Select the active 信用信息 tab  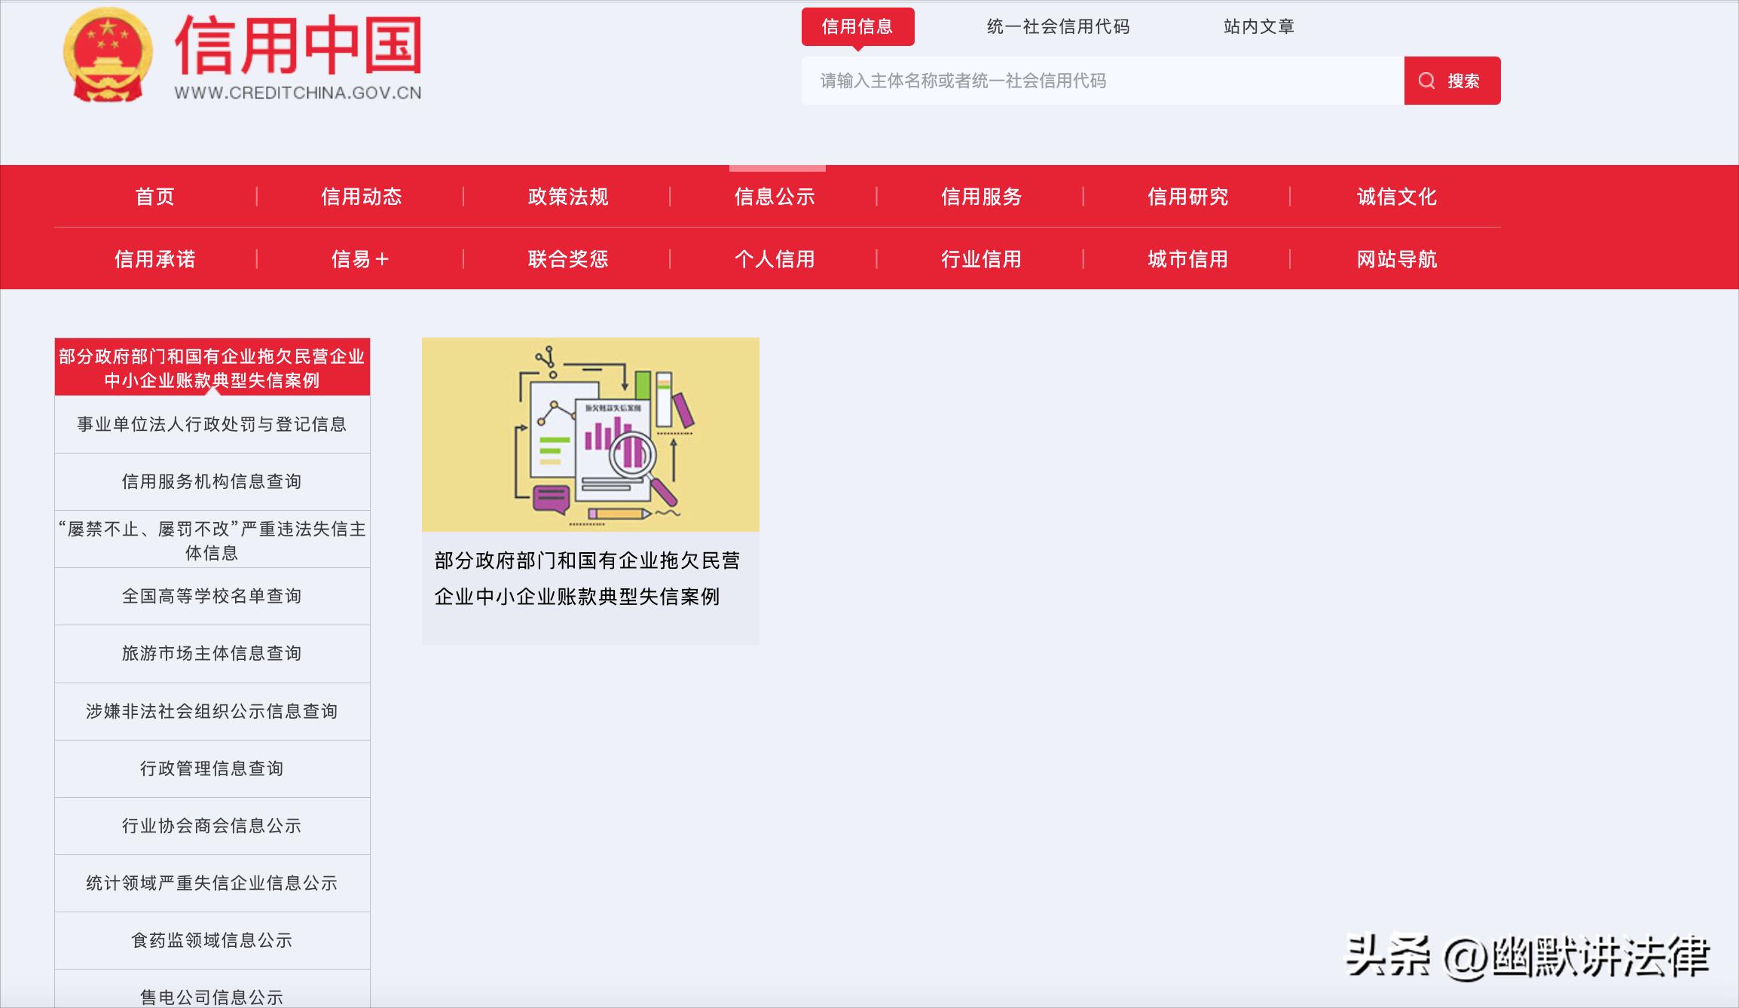pos(859,27)
